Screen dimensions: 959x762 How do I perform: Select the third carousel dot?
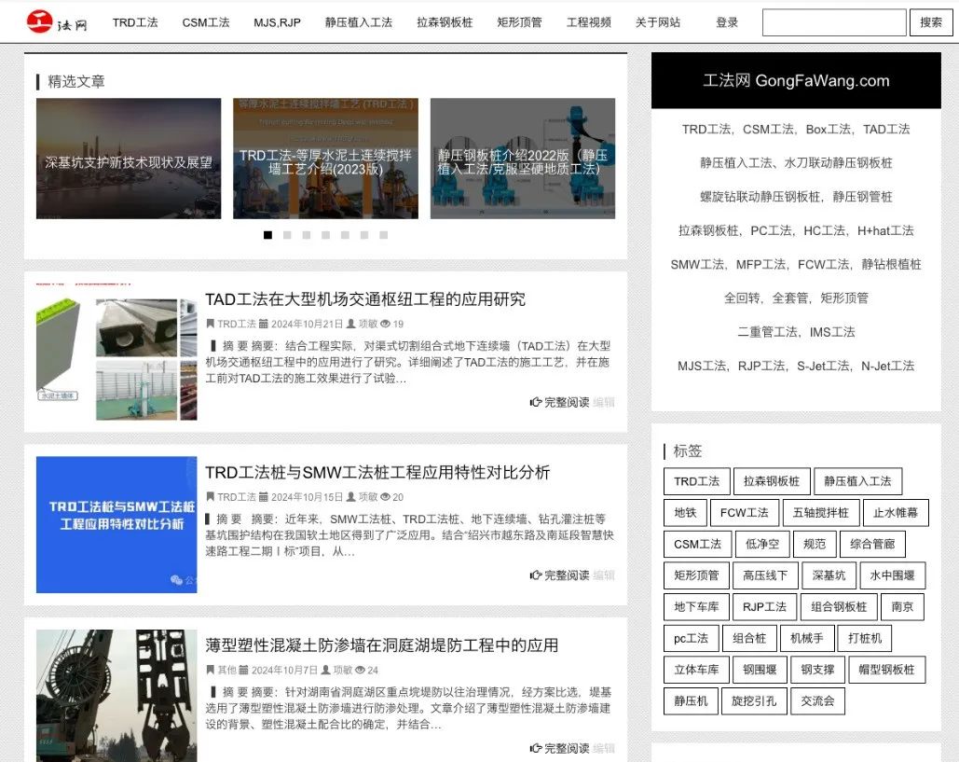click(307, 235)
